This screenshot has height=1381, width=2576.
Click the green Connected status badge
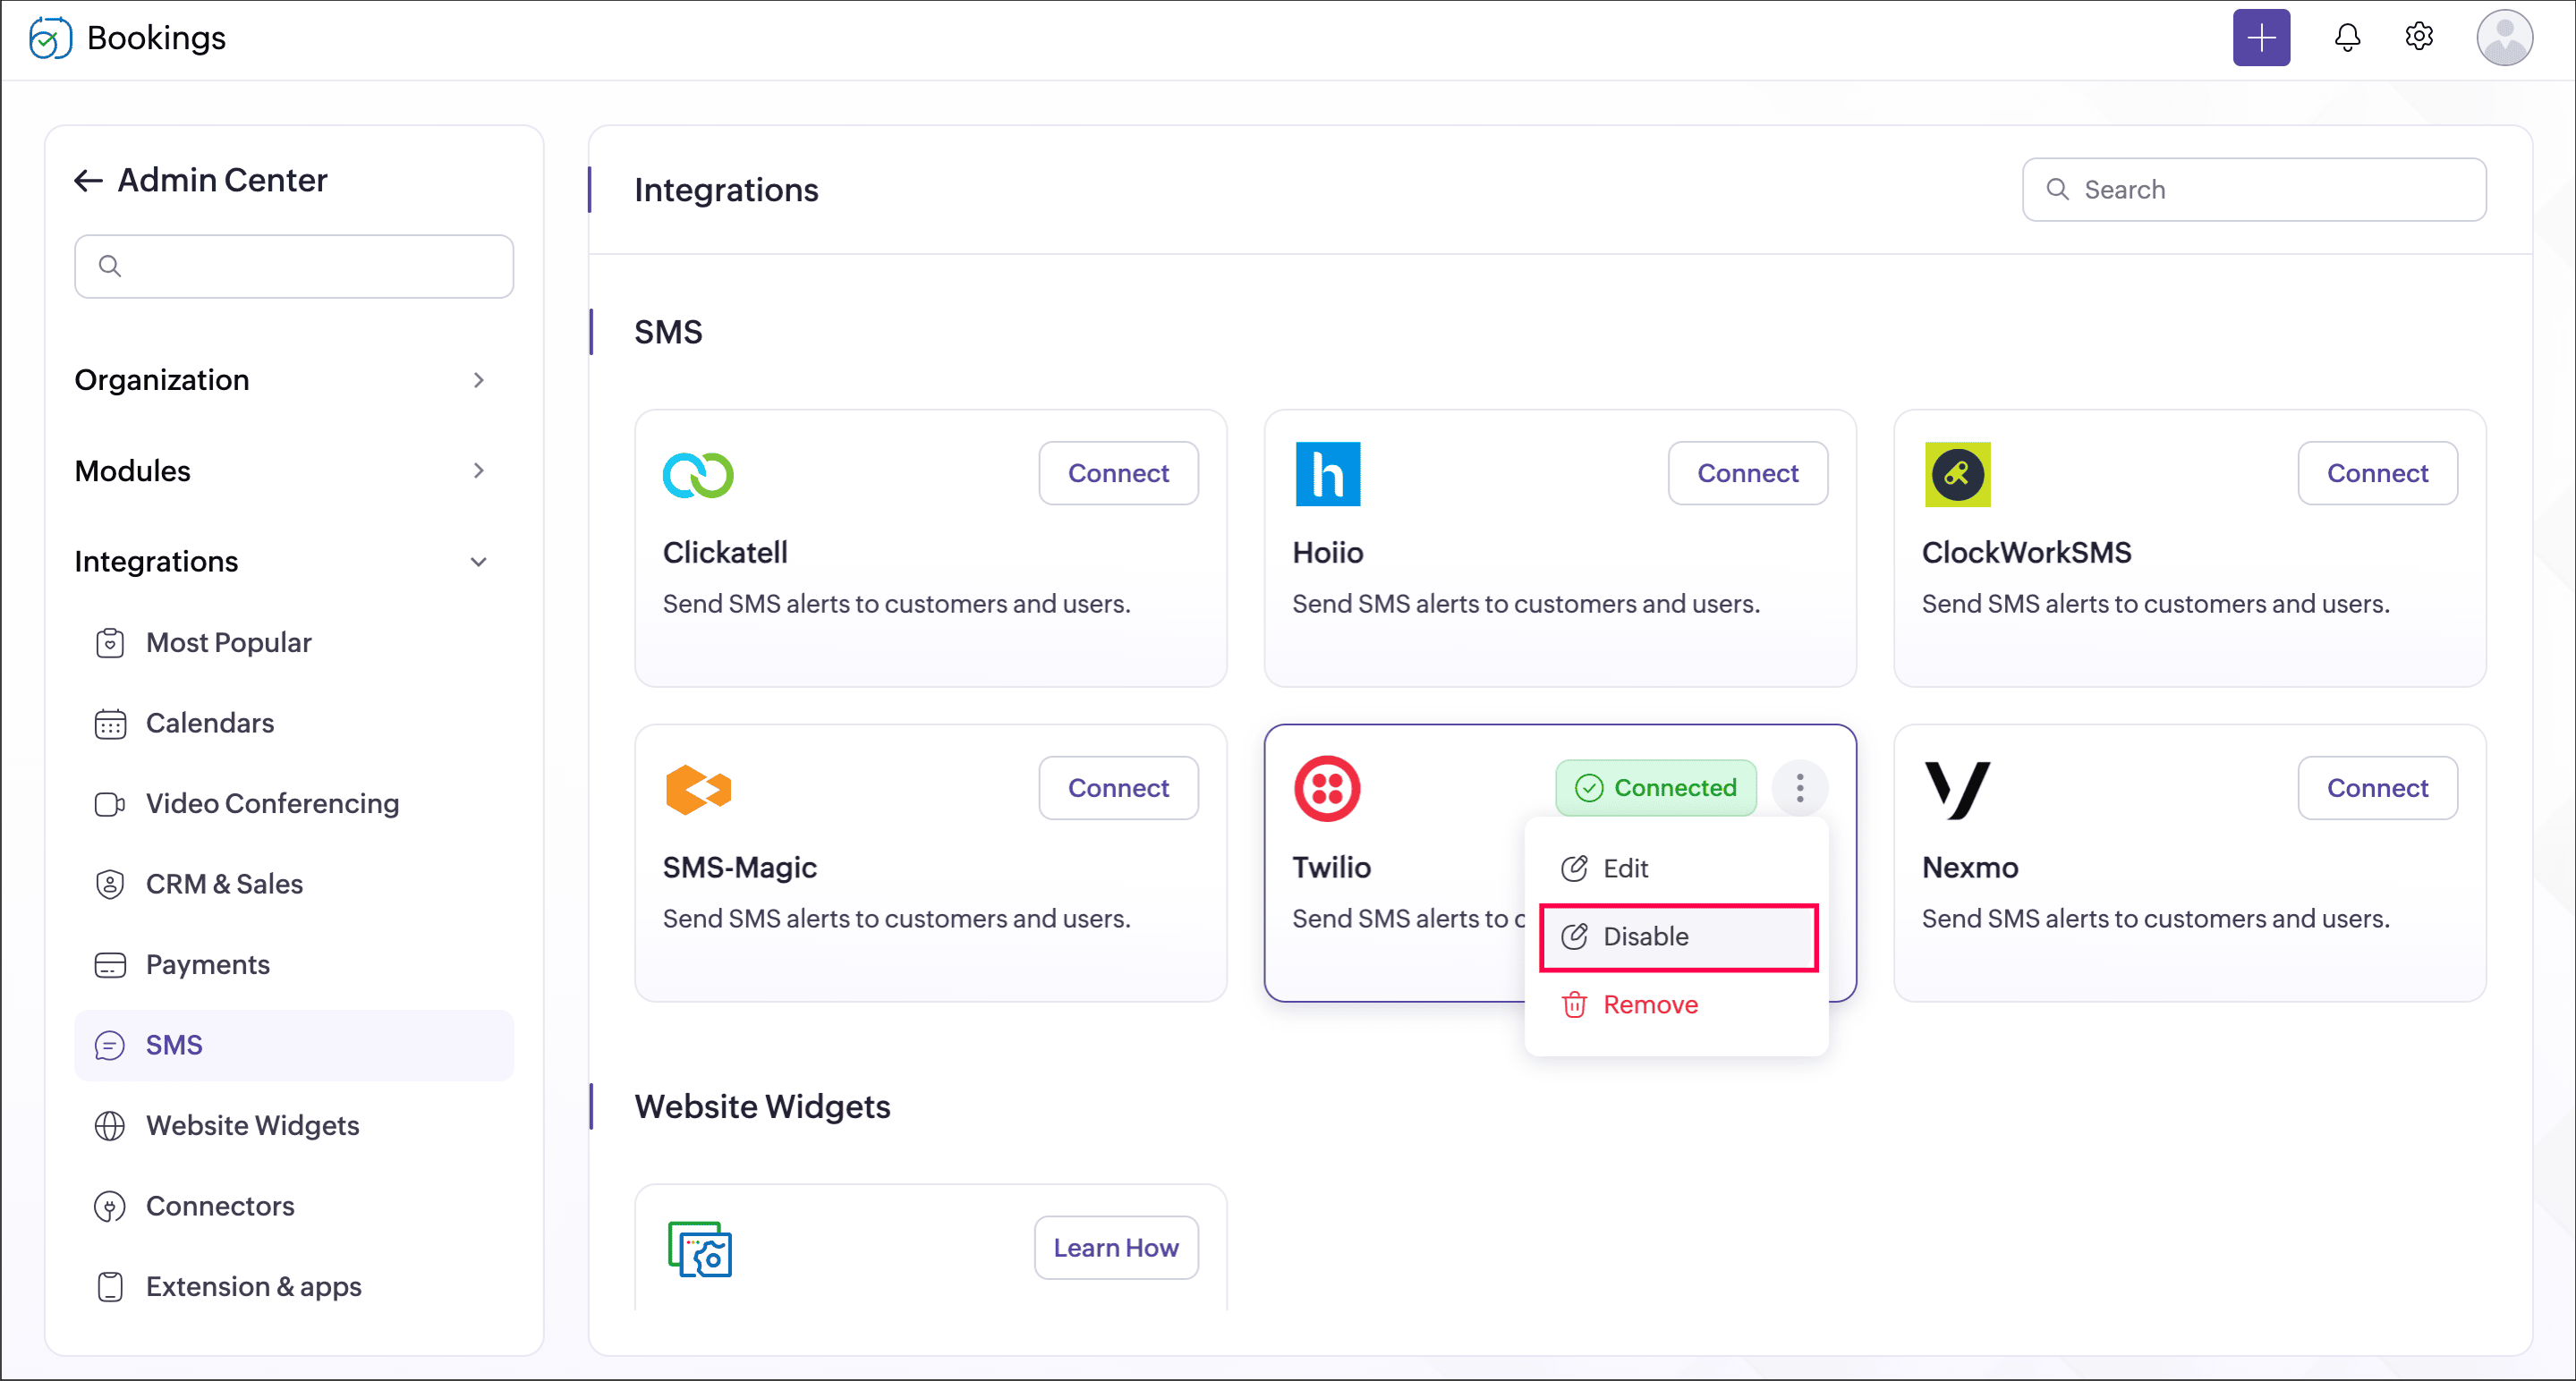[1655, 787]
